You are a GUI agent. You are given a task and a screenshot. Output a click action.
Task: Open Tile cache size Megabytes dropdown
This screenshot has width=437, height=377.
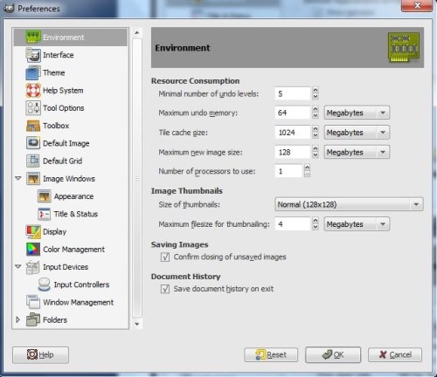tap(357, 133)
